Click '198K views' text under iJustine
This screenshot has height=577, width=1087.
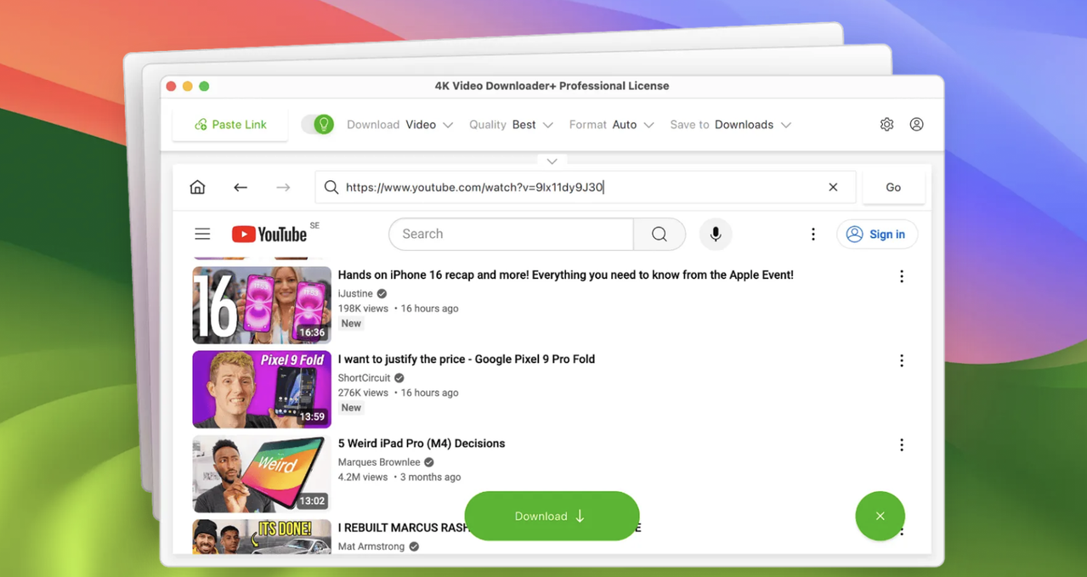pyautogui.click(x=363, y=308)
